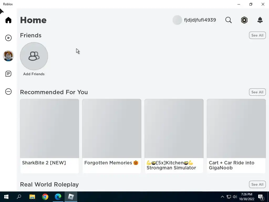Click the profile picture next to fjdjdjfufi4939
Image resolution: width=269 pixels, height=202 pixels.
177,20
